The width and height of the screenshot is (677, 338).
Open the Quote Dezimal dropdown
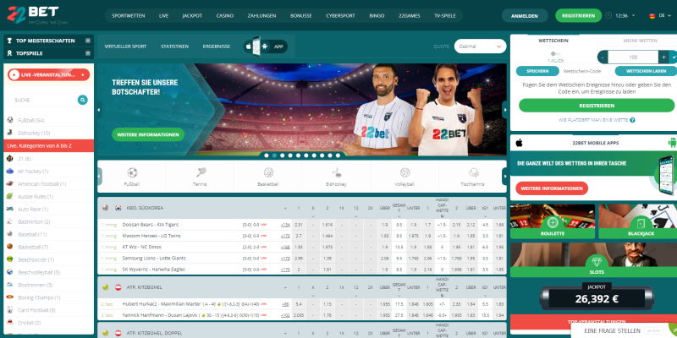(480, 46)
